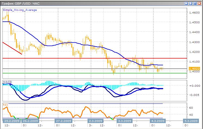Click the MACD indicator label

tap(7, 82)
